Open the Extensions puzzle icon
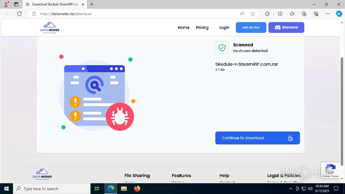 pyautogui.click(x=267, y=14)
